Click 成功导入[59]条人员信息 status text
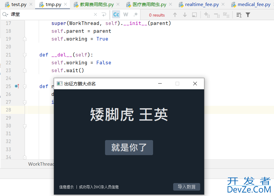Screen dimensions: 274x196 click(99, 187)
